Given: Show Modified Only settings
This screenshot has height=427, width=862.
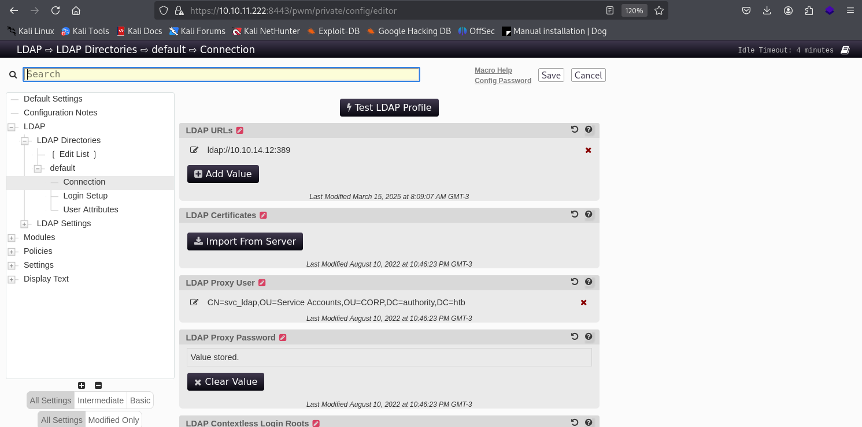Looking at the screenshot, I should pyautogui.click(x=113, y=420).
